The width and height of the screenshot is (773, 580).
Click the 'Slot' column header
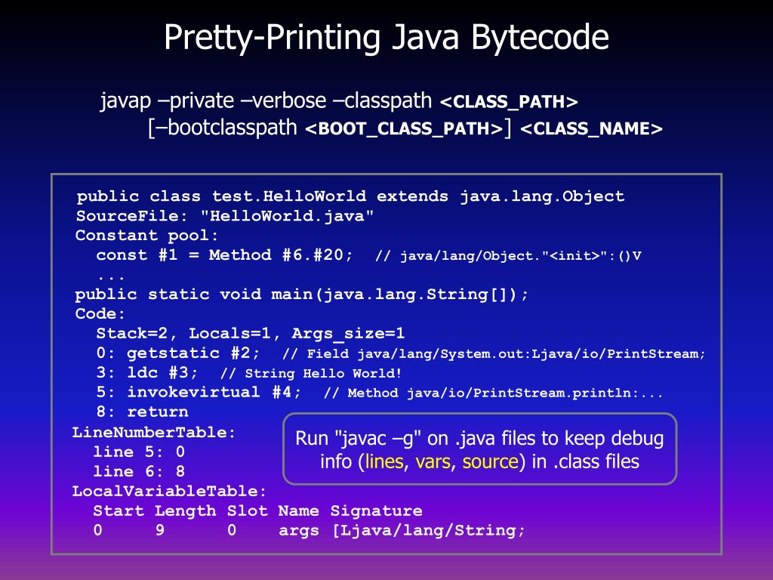tap(248, 511)
